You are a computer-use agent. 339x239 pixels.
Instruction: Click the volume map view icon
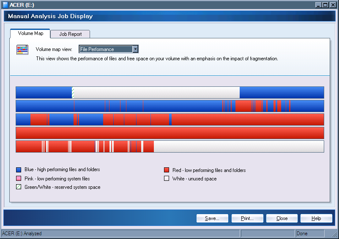click(x=22, y=50)
